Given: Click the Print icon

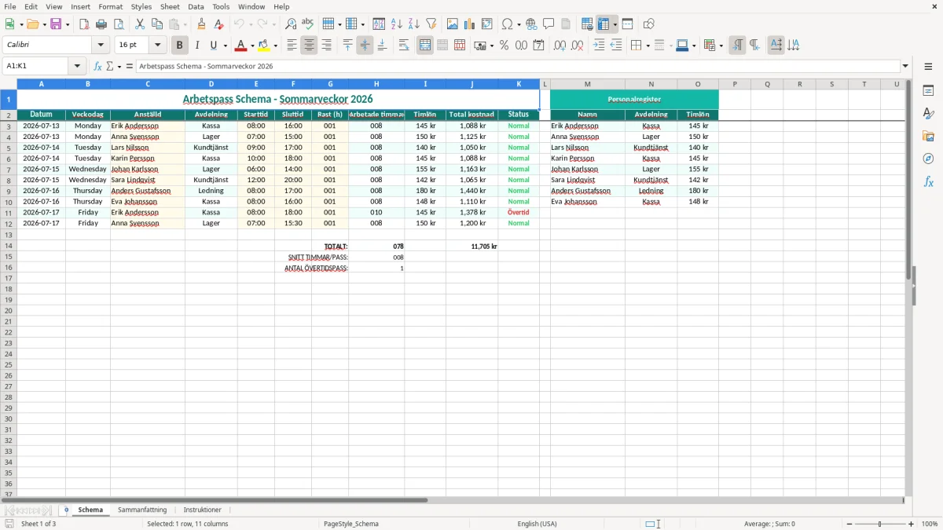Looking at the screenshot, I should tap(101, 24).
